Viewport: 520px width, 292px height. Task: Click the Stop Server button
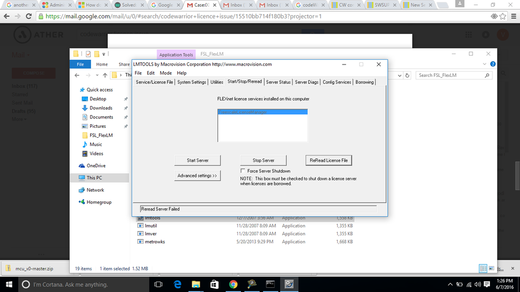[263, 160]
